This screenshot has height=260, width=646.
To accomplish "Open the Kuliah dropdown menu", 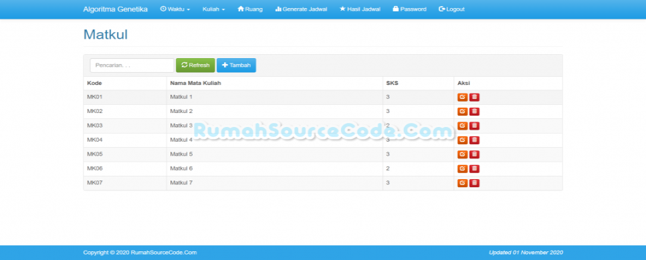I will pyautogui.click(x=213, y=9).
